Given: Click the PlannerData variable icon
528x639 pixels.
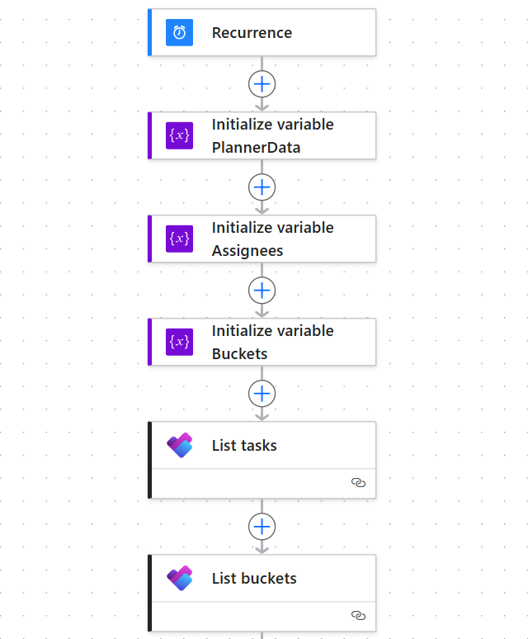Looking at the screenshot, I should [179, 135].
